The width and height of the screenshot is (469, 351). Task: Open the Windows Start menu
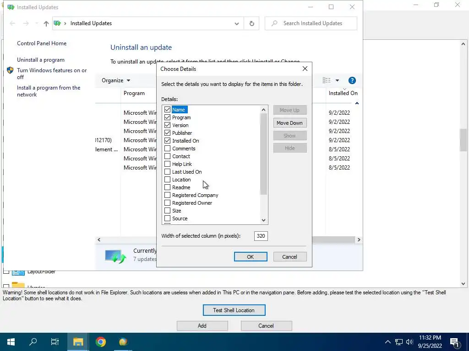tap(11, 342)
